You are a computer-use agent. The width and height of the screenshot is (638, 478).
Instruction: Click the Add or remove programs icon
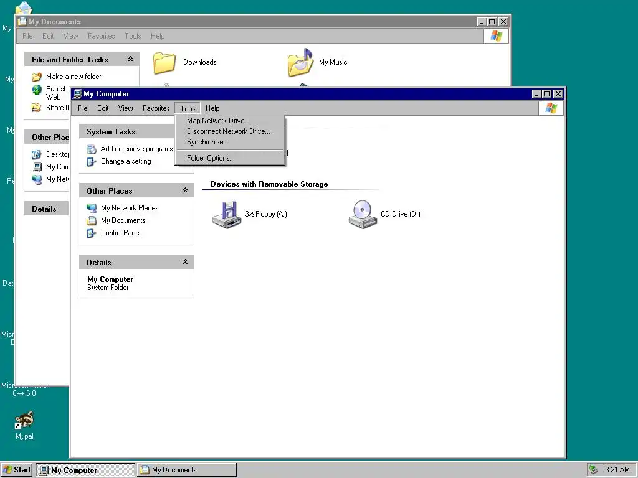(92, 149)
